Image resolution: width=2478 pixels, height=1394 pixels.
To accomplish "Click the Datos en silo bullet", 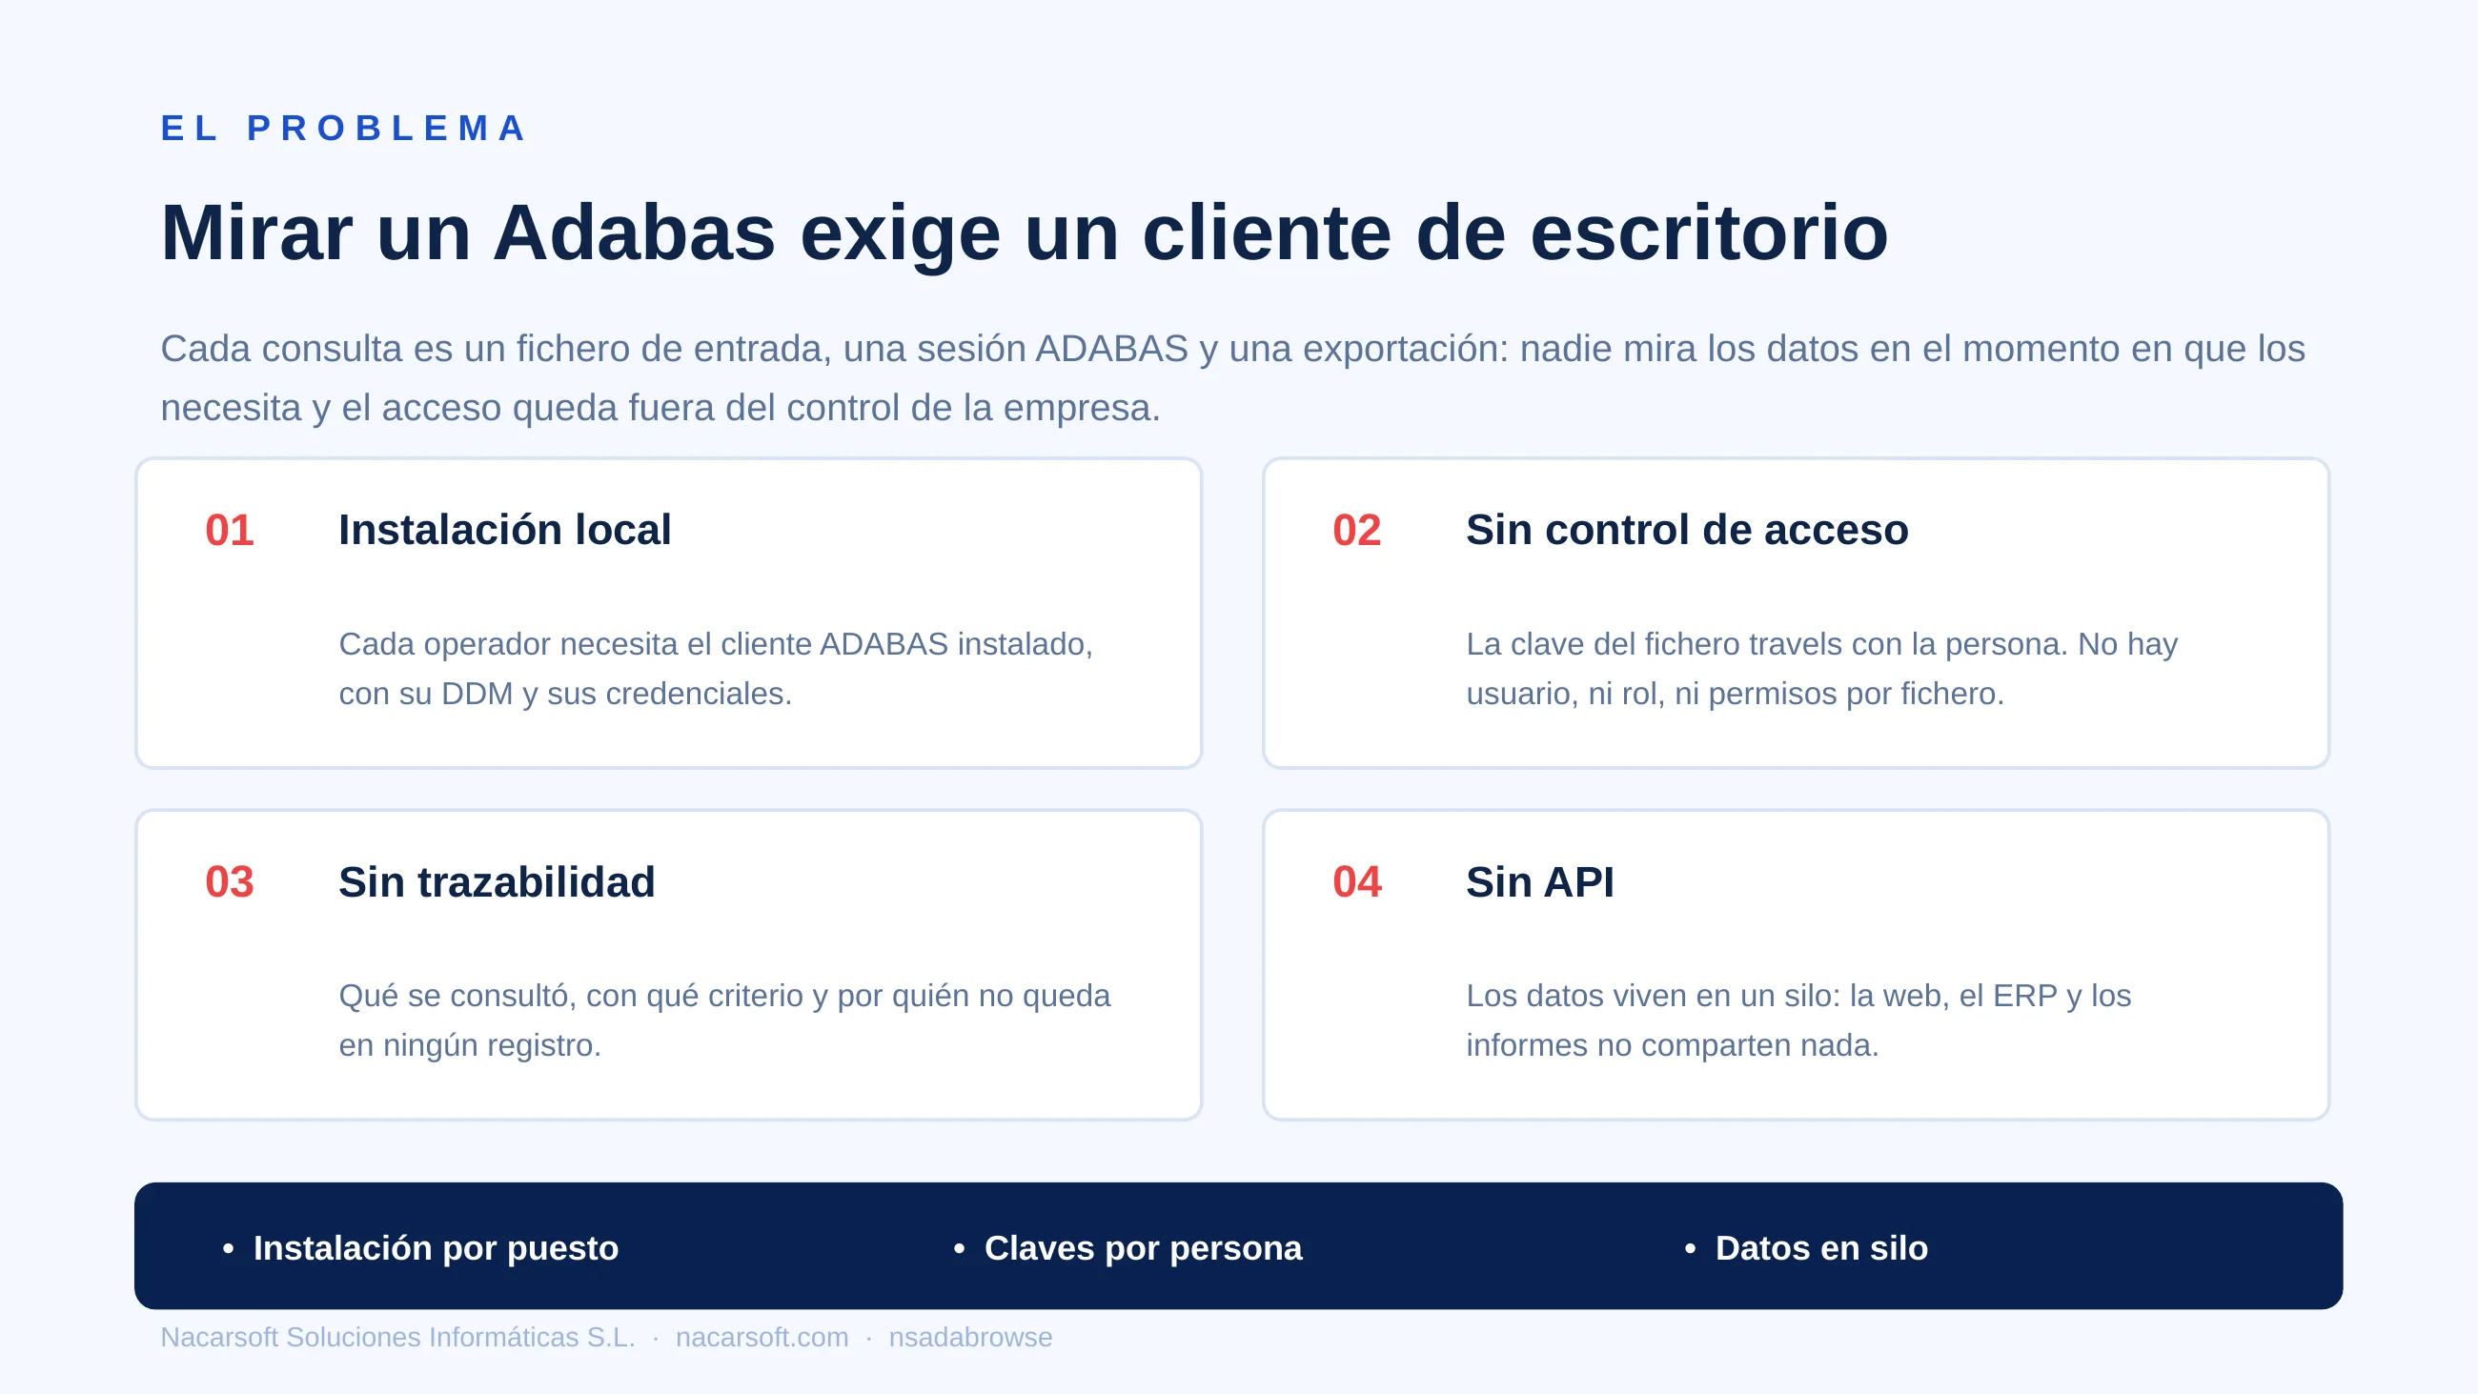I will point(1805,1248).
